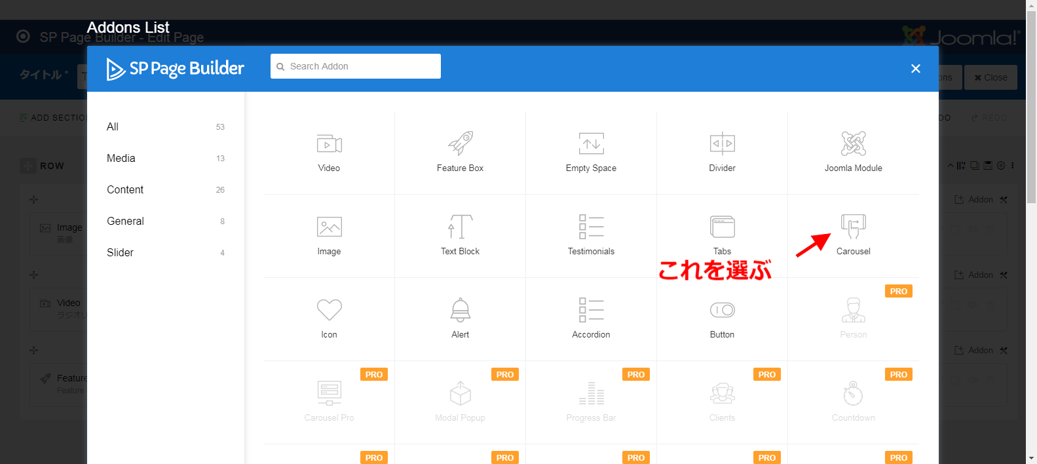Add the Empty Space addon

[591, 153]
